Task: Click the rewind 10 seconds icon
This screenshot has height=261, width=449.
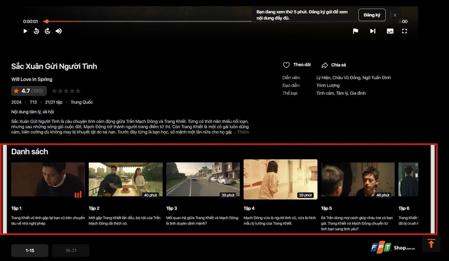Action: (36, 31)
